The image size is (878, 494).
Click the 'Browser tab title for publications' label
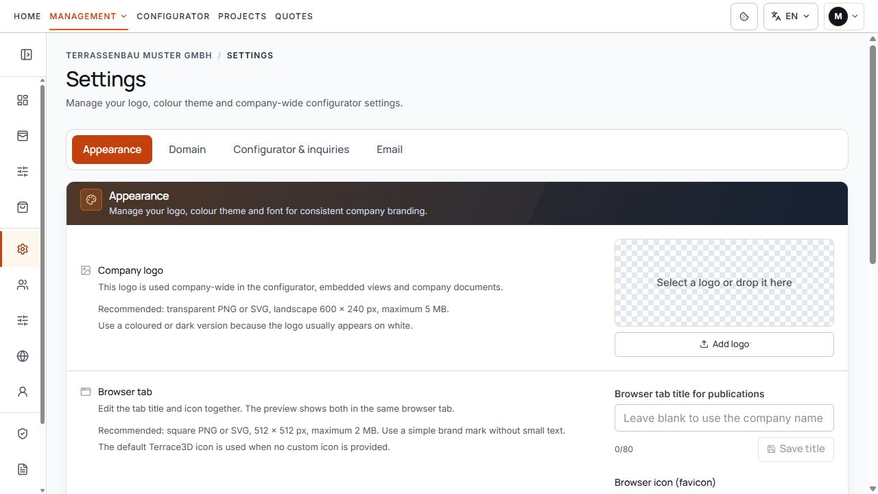pos(689,394)
